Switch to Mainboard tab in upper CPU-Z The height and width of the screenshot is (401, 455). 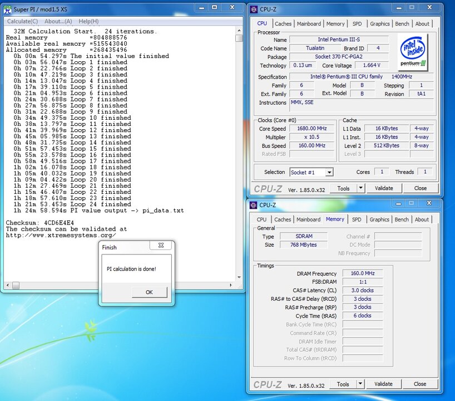point(309,24)
